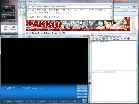
Task: Select the vertical split layout icon
Action: (114, 39)
